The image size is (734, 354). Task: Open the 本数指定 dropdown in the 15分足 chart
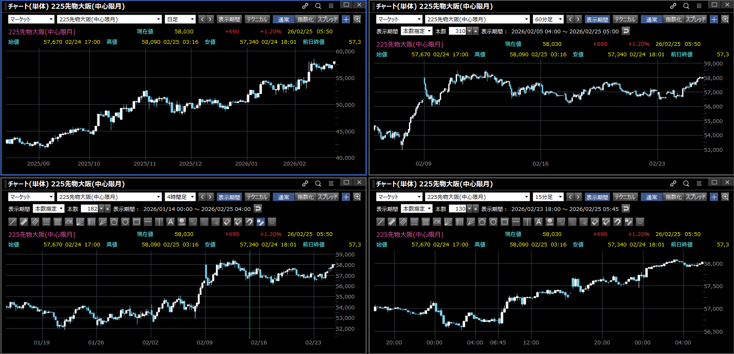coord(417,208)
